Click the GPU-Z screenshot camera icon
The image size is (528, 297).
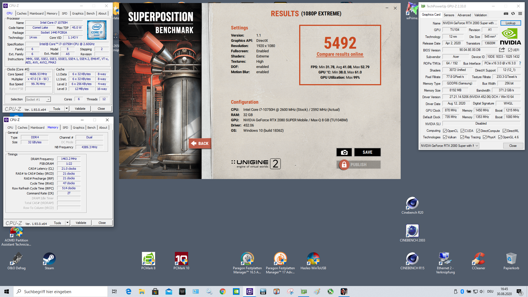tap(506, 13)
